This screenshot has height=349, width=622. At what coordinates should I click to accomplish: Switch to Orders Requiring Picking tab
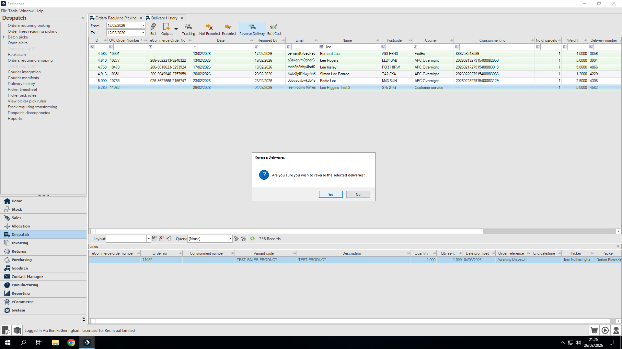116,18
